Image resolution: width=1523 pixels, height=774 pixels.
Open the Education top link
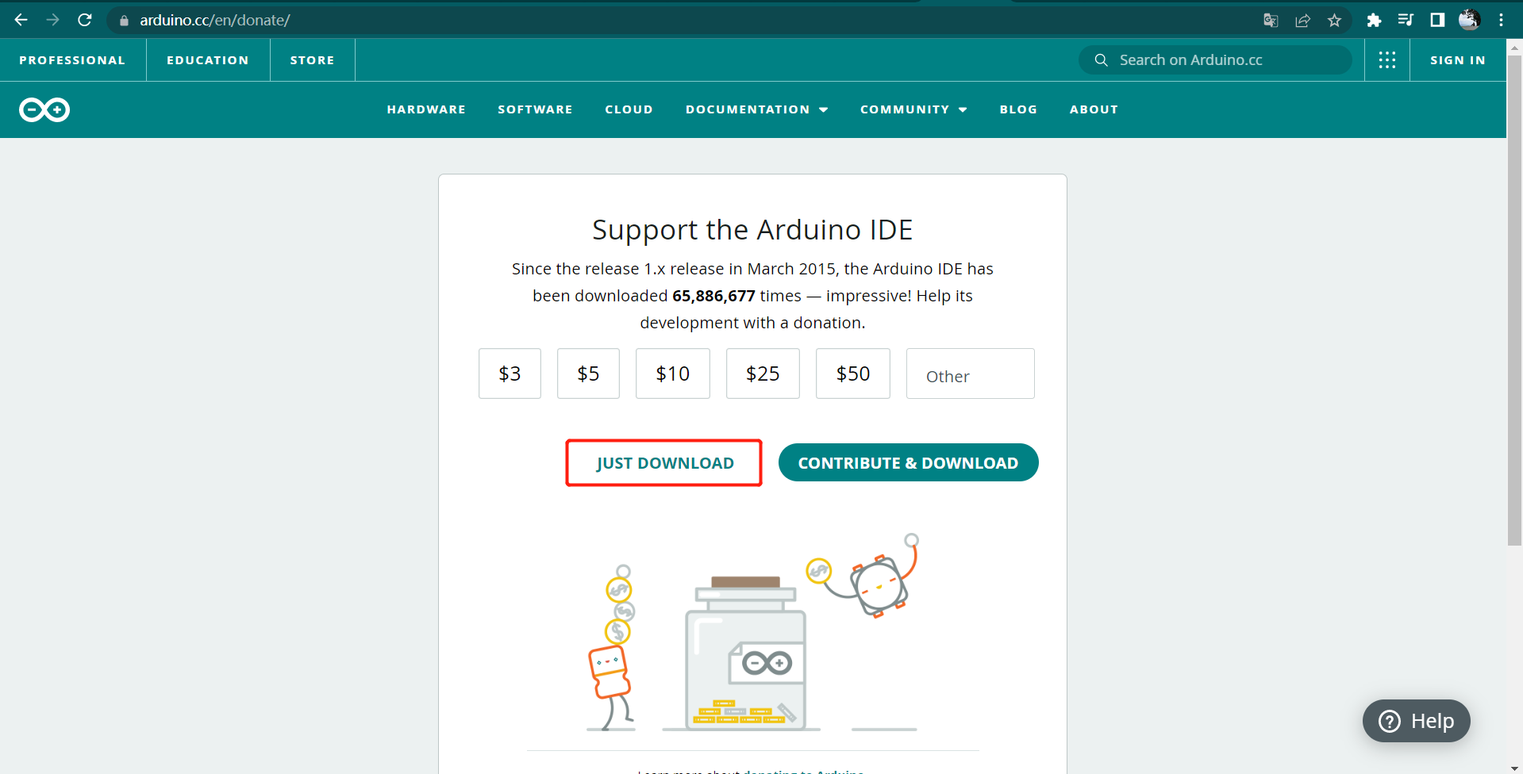point(208,60)
